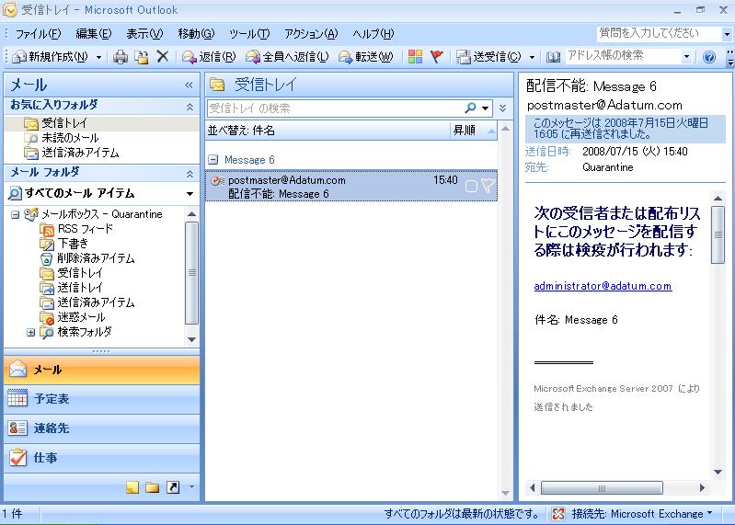This screenshot has width=735, height=525.
Task: Forward the message with 転送(W)
Action: coord(365,57)
